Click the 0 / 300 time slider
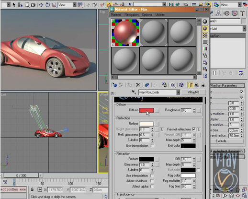The image size is (248, 199). [x=21, y=176]
